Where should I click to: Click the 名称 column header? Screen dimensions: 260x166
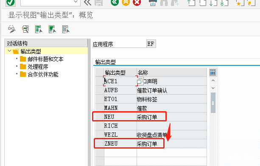[x=172, y=72]
